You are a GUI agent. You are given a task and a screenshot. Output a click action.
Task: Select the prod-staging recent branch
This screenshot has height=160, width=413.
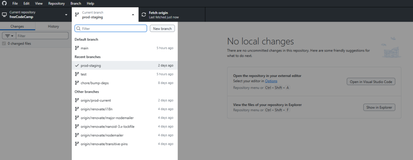(125, 66)
